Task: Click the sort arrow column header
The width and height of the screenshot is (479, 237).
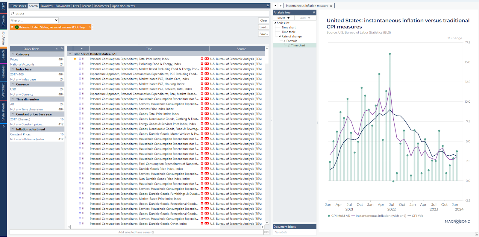Action: (x=81, y=49)
